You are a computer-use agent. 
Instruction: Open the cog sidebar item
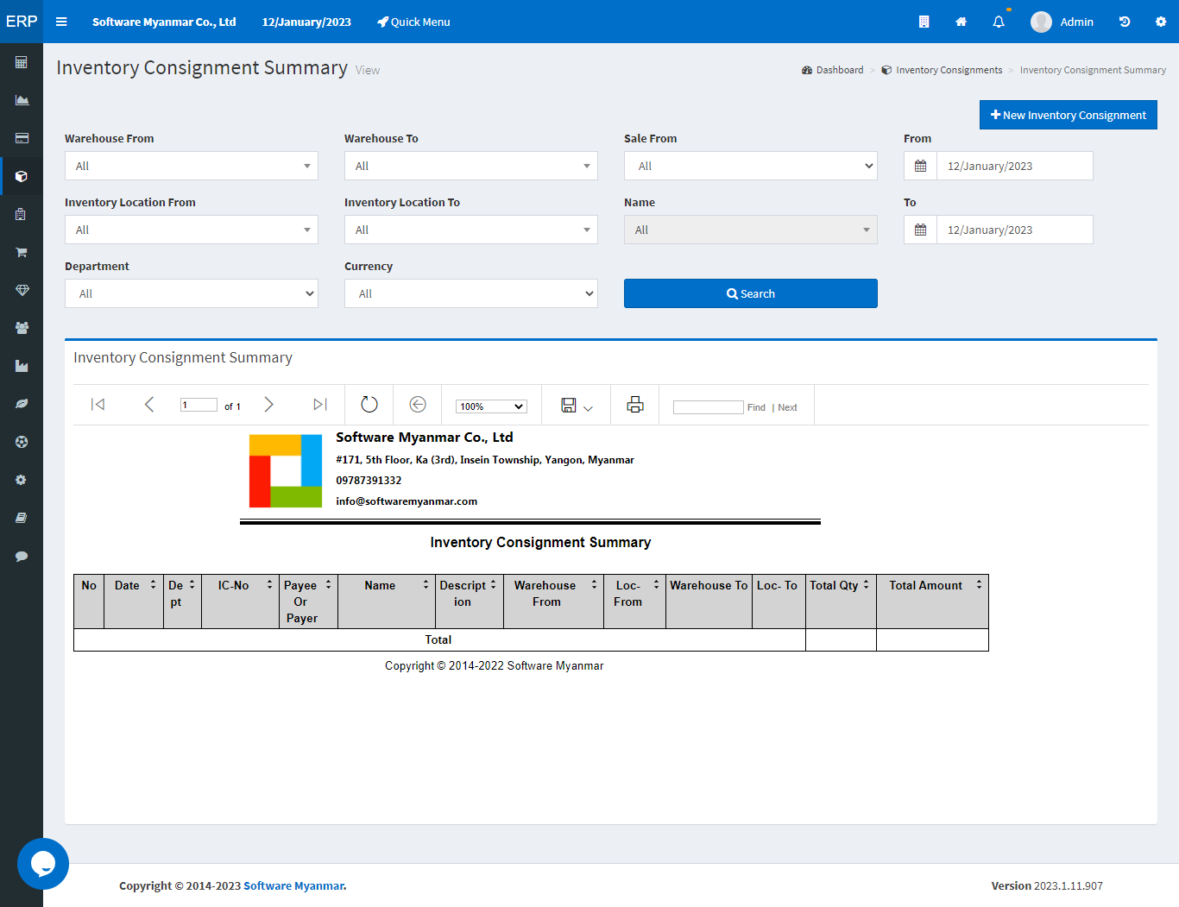[22, 480]
